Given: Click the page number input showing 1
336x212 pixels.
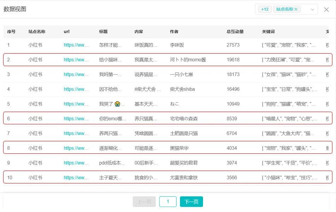Looking at the screenshot, I should pyautogui.click(x=168, y=201).
